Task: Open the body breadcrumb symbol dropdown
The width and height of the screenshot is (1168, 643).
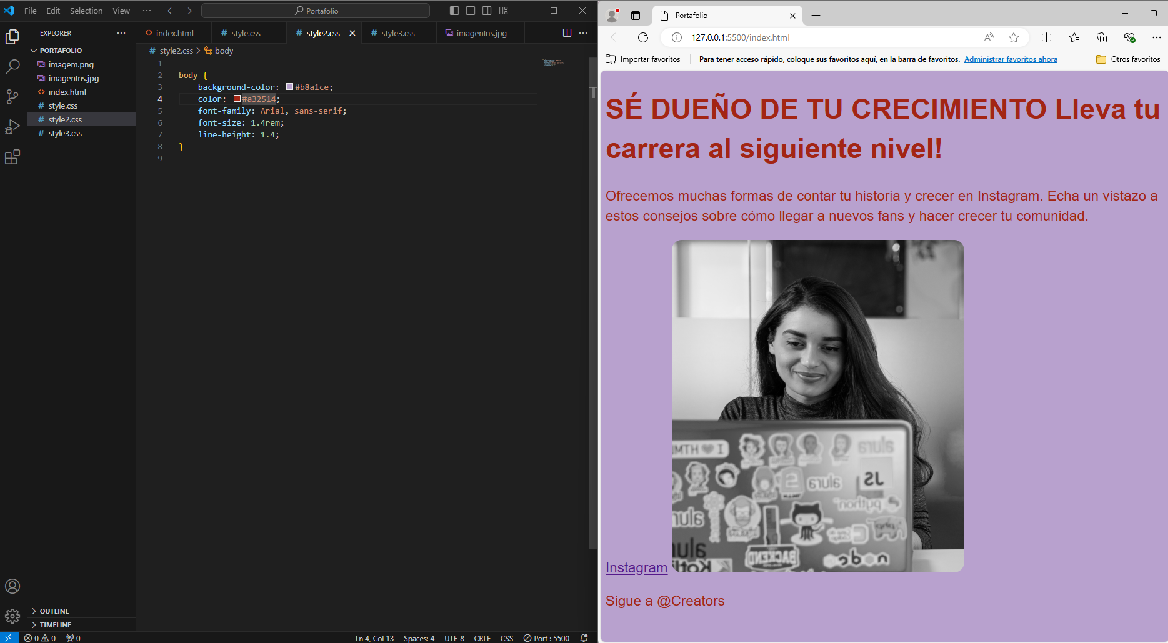Action: pos(219,51)
